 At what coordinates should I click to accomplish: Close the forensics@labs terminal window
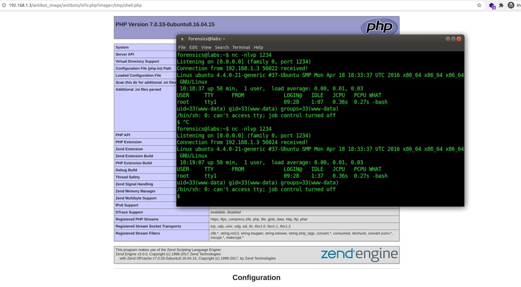click(x=459, y=39)
